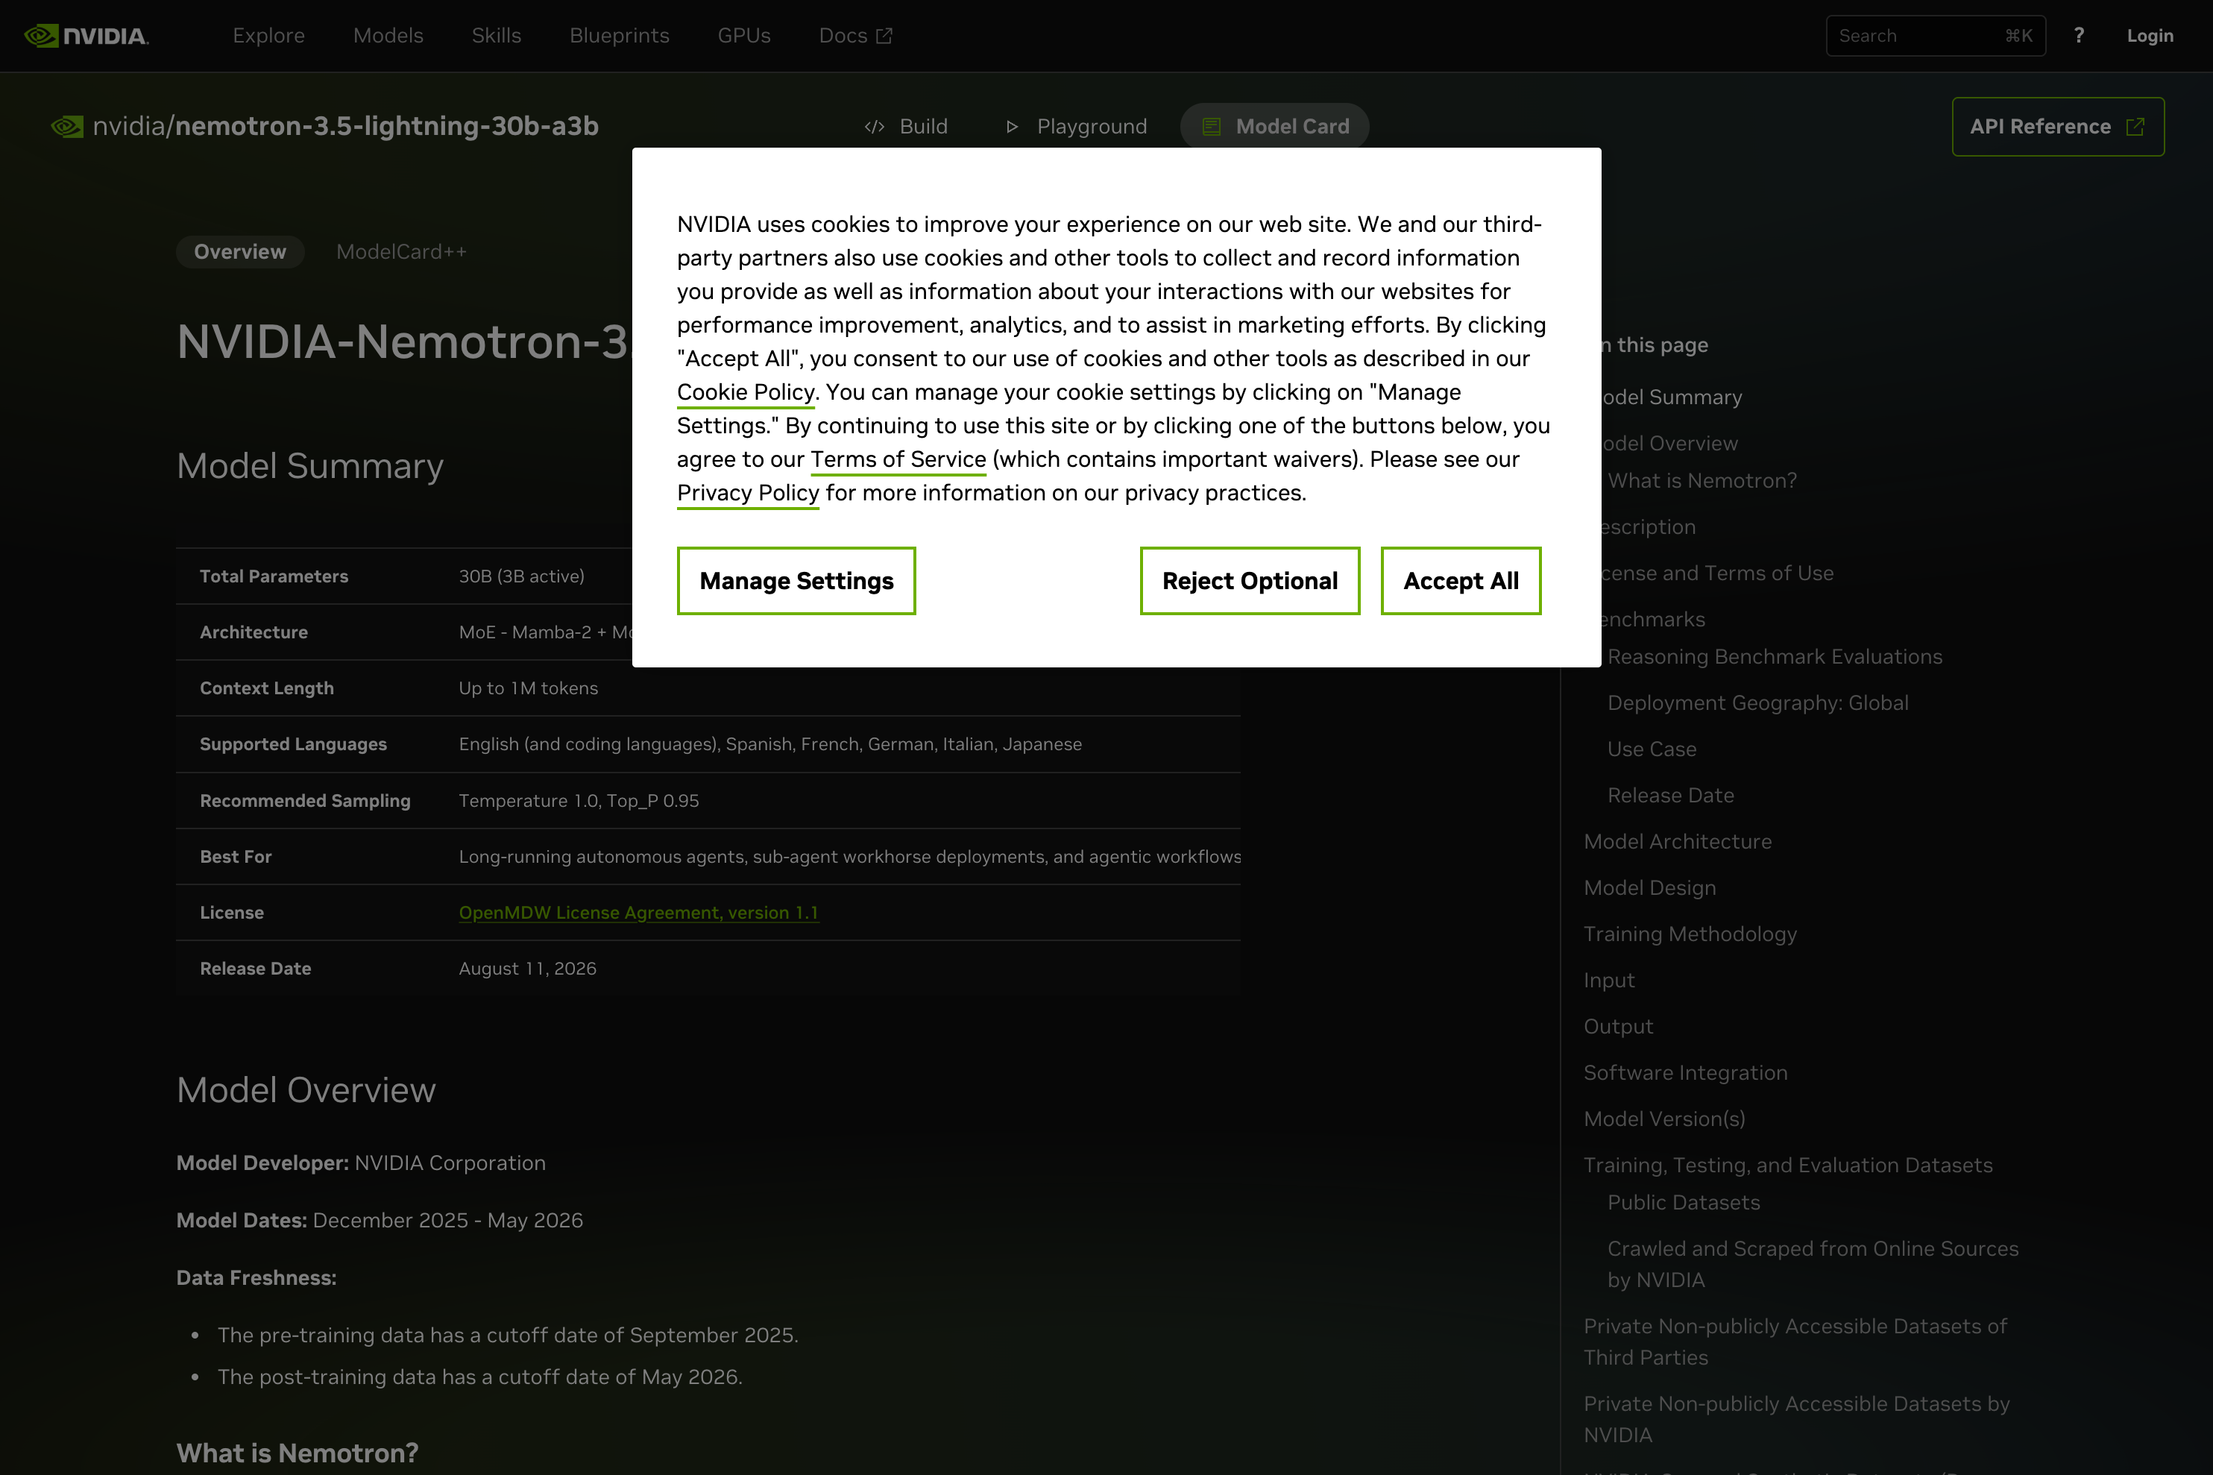Click the Model Card document icon

[x=1212, y=127]
